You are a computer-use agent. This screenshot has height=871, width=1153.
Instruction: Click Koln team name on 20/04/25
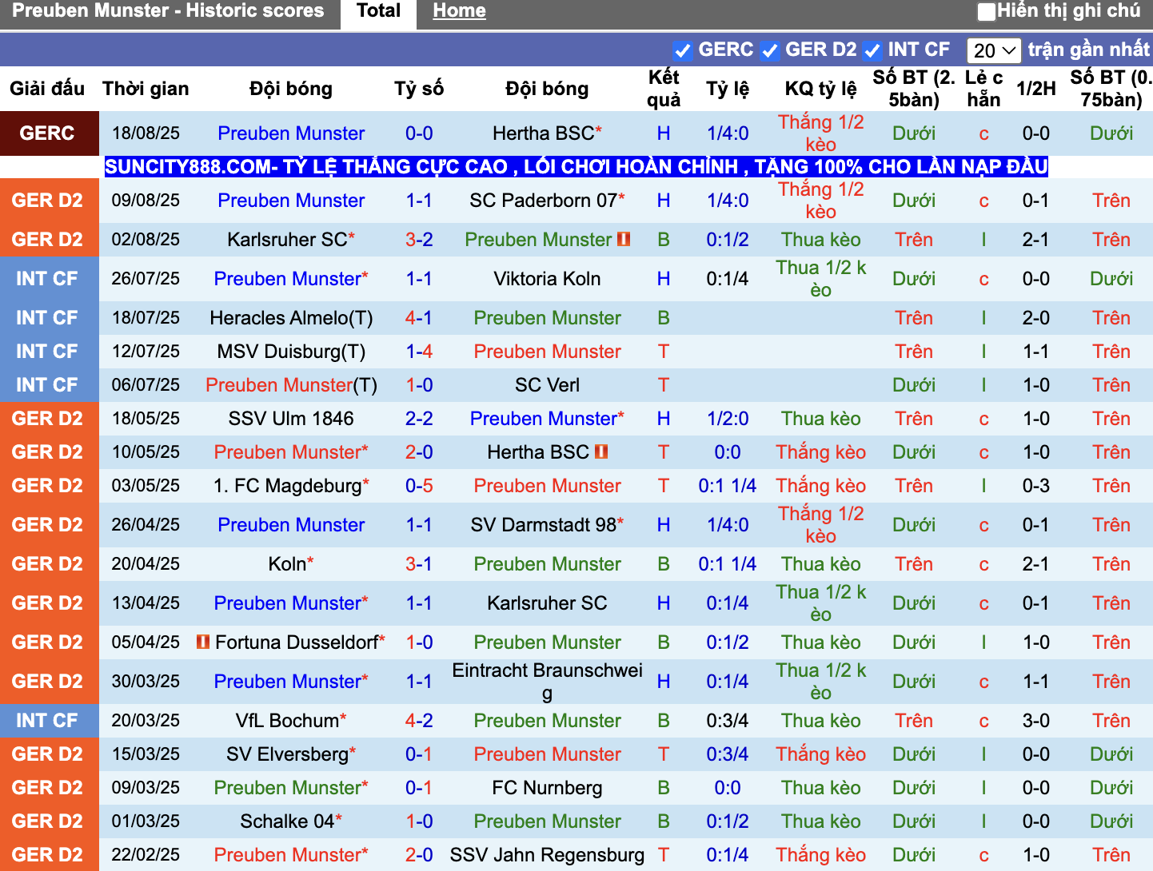pyautogui.click(x=288, y=564)
